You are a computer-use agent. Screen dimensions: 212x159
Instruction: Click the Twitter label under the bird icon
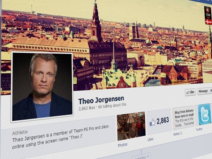pos(199,129)
